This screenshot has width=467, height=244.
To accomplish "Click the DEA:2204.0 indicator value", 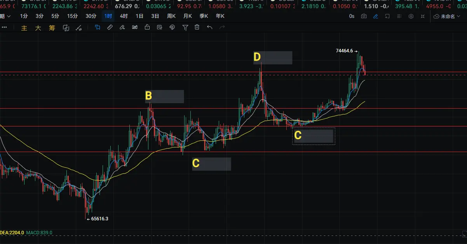I will (12, 233).
